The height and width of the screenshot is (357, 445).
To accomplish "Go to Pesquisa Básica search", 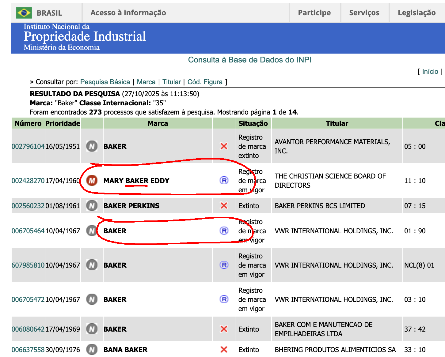I will tap(105, 82).
